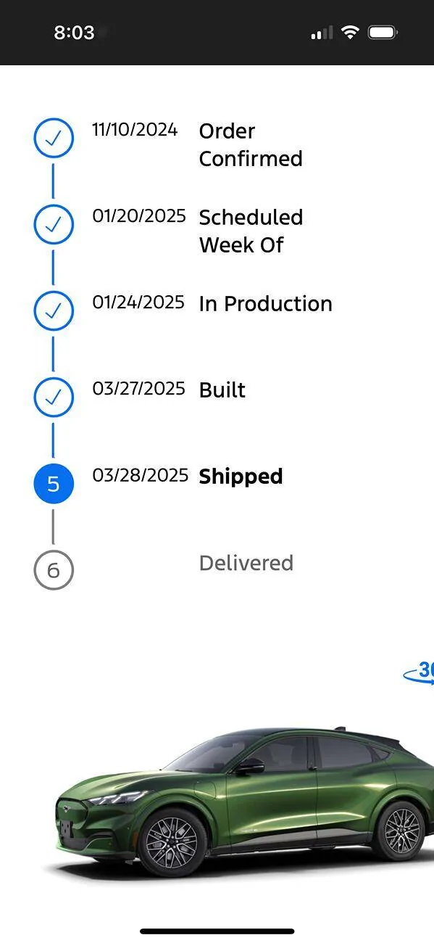
Task: Tap the Delivered status label
Action: pos(246,563)
